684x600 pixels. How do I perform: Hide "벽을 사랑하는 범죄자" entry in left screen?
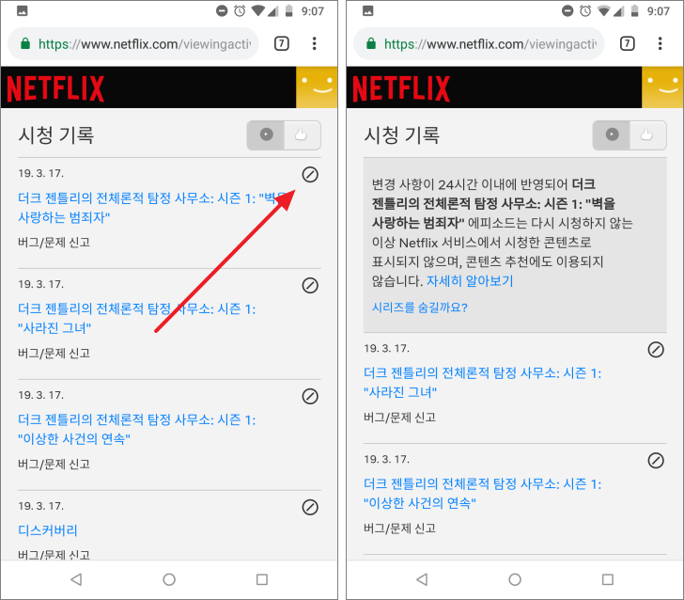coord(310,174)
